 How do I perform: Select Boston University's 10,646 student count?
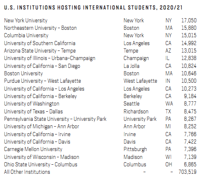[x=189, y=74]
